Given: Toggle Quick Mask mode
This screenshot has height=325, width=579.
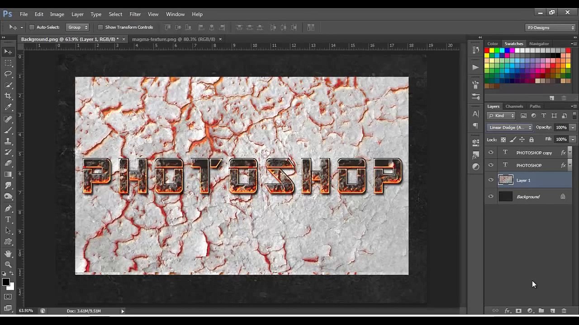Looking at the screenshot, I should click(8, 297).
